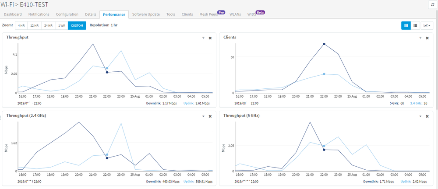Click 2.4 GHz legend in Clients chart
This screenshot has width=438, height=189.
[417, 103]
